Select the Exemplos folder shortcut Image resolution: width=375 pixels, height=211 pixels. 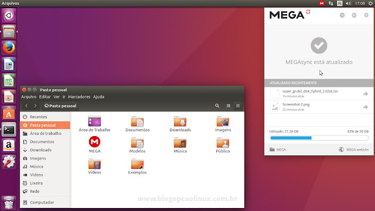click(137, 166)
